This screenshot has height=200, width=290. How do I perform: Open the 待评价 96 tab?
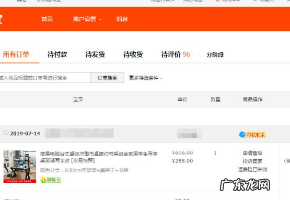[176, 54]
